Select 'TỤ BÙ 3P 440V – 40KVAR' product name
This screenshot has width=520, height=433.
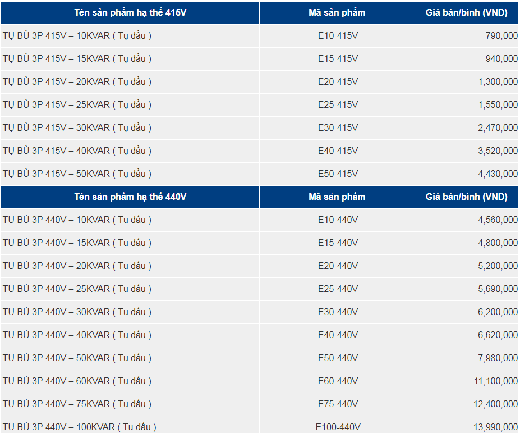click(x=77, y=335)
